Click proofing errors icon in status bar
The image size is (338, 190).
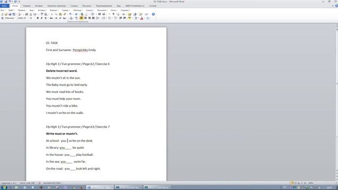pyautogui.click(x=39, y=183)
